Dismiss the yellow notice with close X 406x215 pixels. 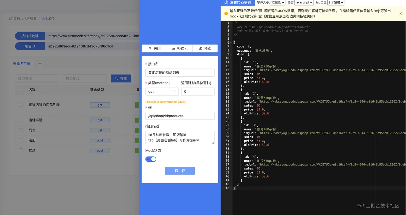tap(400, 13)
